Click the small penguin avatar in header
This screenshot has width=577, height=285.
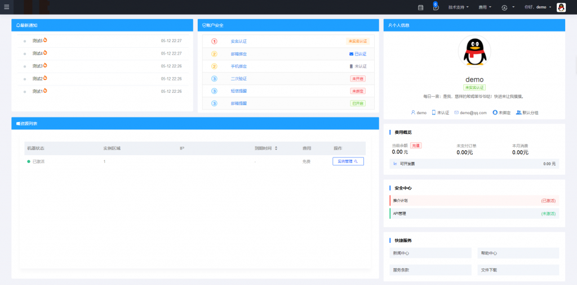pos(561,7)
